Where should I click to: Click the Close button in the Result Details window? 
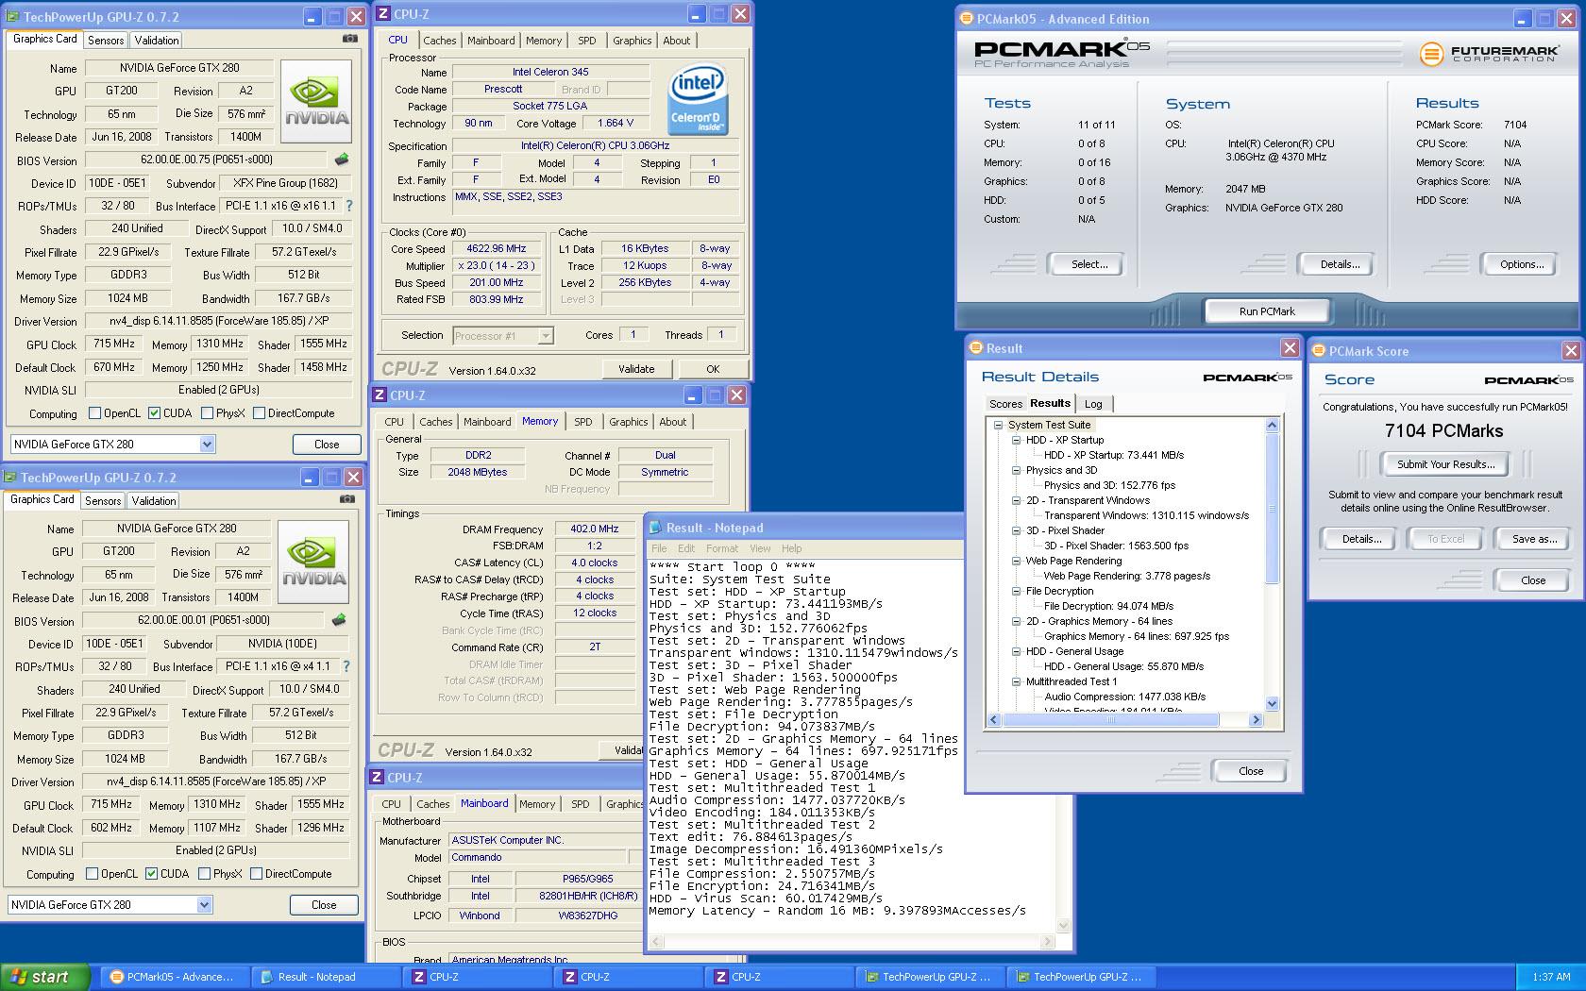[1250, 771]
